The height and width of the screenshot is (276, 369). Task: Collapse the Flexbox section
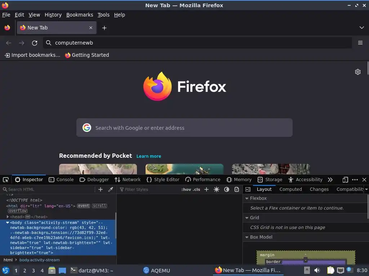[247, 198]
